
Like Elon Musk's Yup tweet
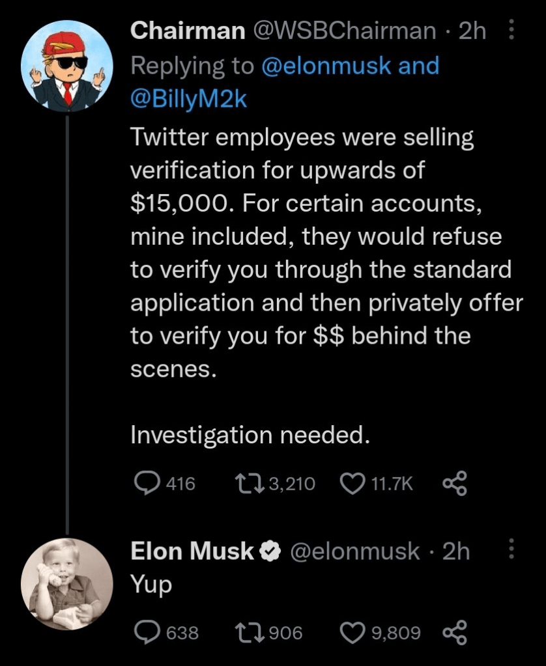coord(353,631)
